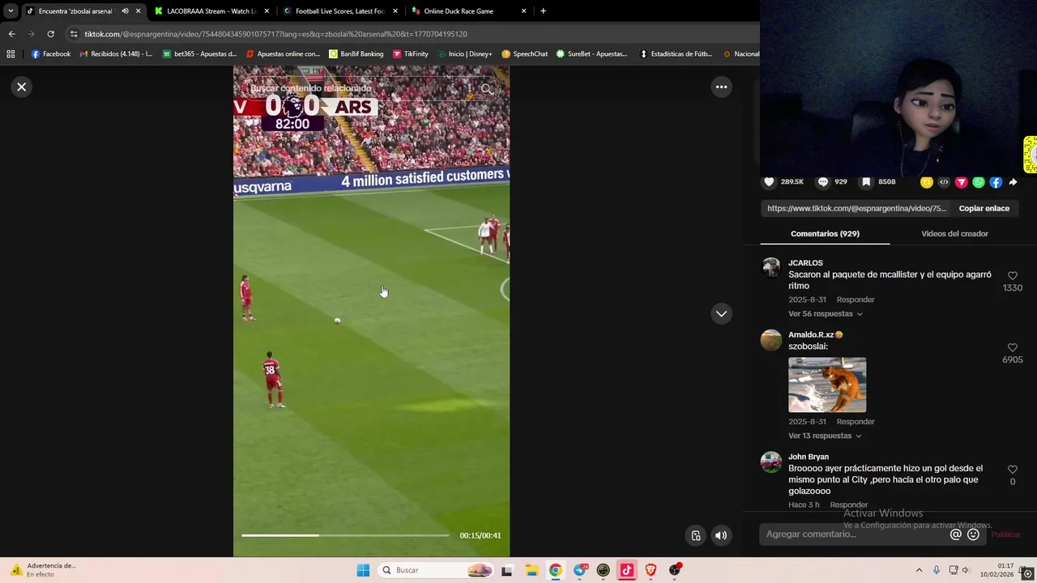Reply to Arnaldo.R.xz's comment

coord(856,422)
